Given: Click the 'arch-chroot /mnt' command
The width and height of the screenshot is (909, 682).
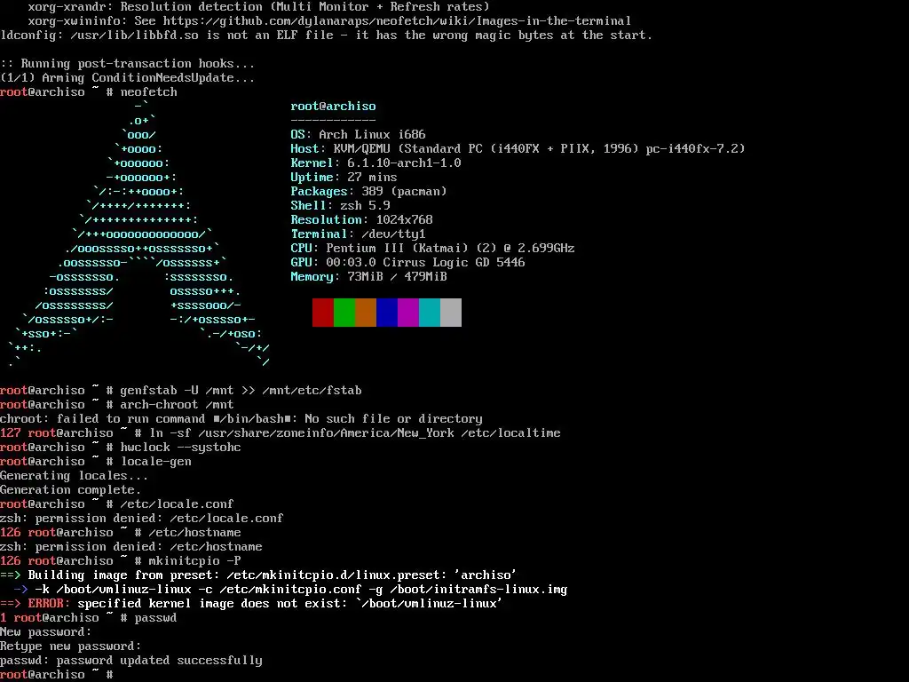Looking at the screenshot, I should pos(178,405).
